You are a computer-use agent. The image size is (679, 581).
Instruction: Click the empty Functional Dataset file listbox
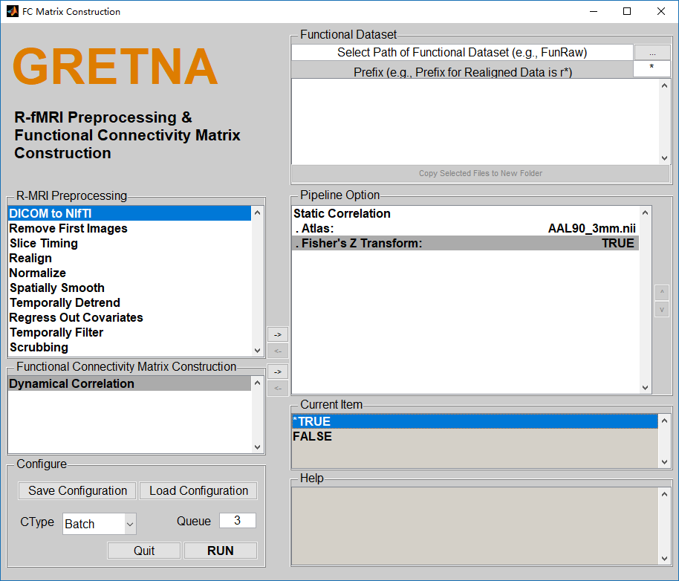point(475,122)
